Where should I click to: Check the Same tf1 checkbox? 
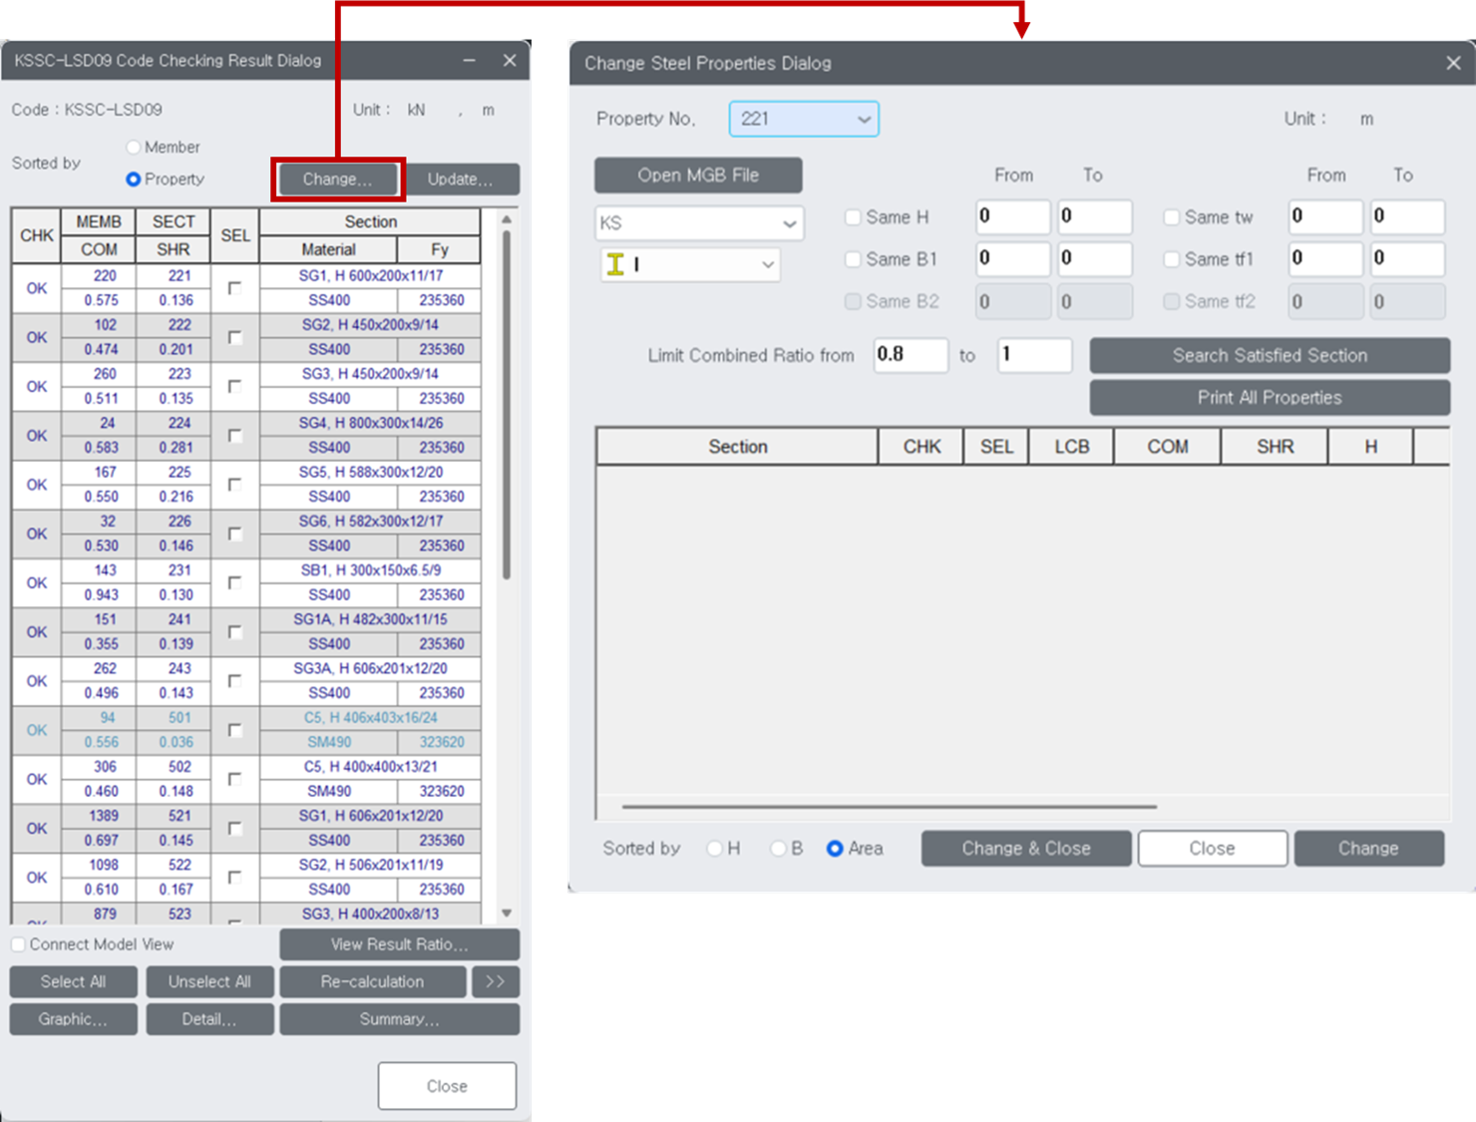click(x=1171, y=258)
